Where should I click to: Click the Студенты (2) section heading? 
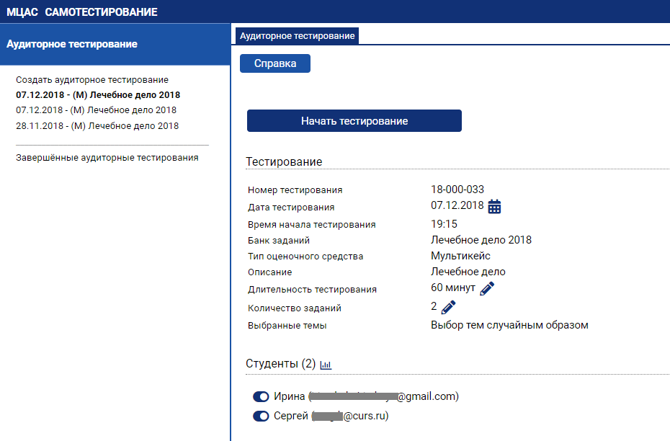pos(280,364)
